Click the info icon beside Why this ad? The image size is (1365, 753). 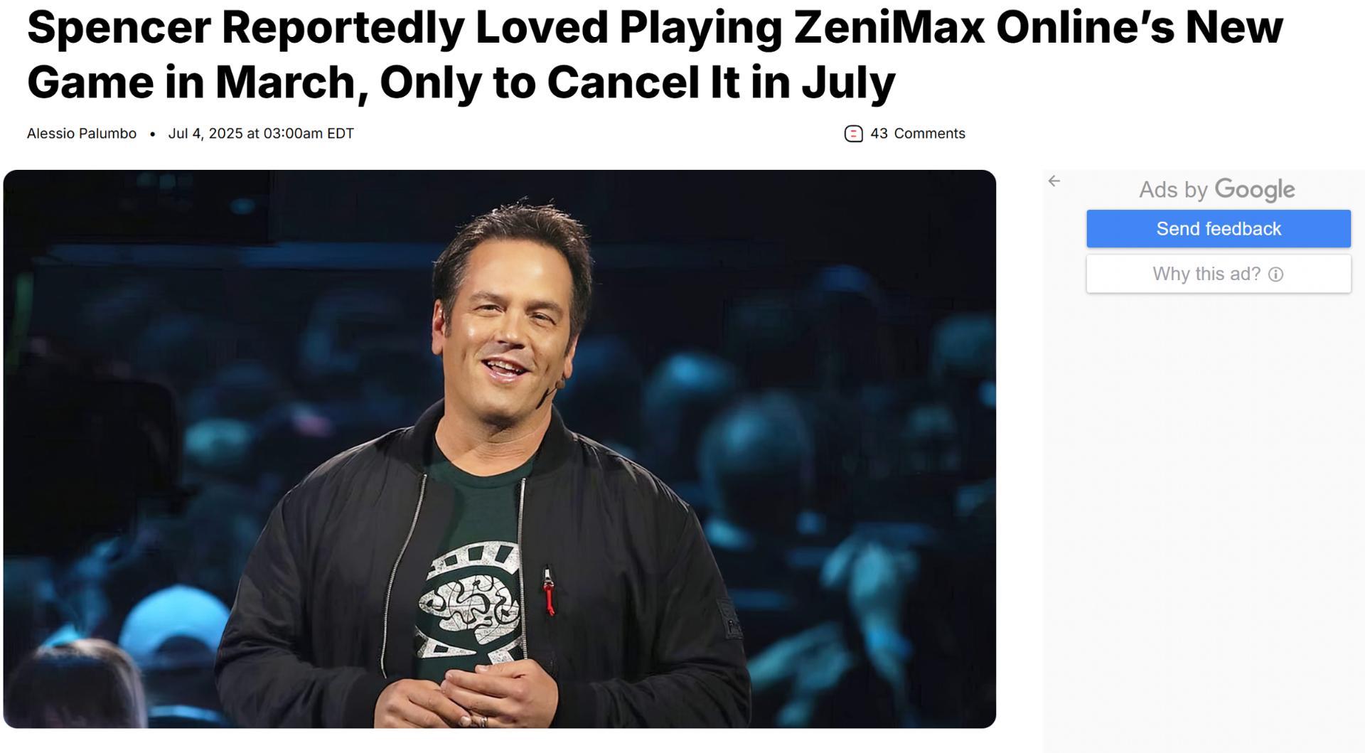[1276, 274]
